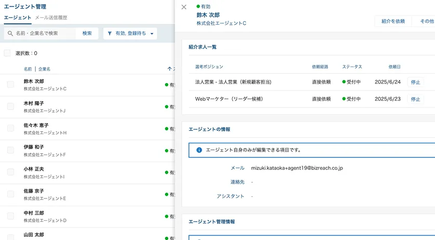Click the 有効 status in panel header
435x240 pixels.
pyautogui.click(x=203, y=6)
